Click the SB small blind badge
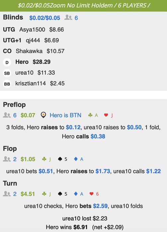 7,73
